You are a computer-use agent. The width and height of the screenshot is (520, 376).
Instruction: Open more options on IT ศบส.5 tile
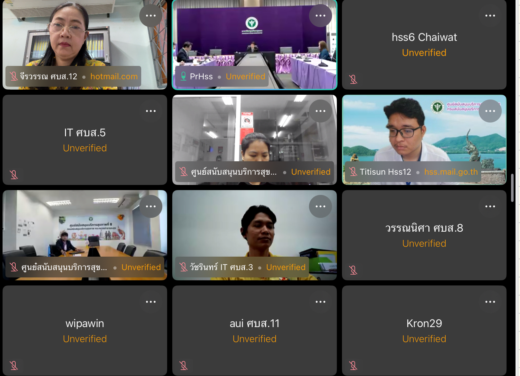tap(150, 111)
